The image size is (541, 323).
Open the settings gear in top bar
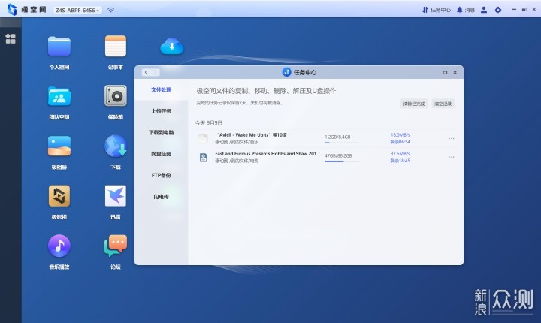click(498, 10)
